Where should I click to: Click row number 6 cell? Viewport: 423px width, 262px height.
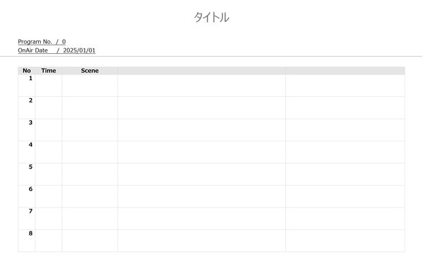coord(27,196)
